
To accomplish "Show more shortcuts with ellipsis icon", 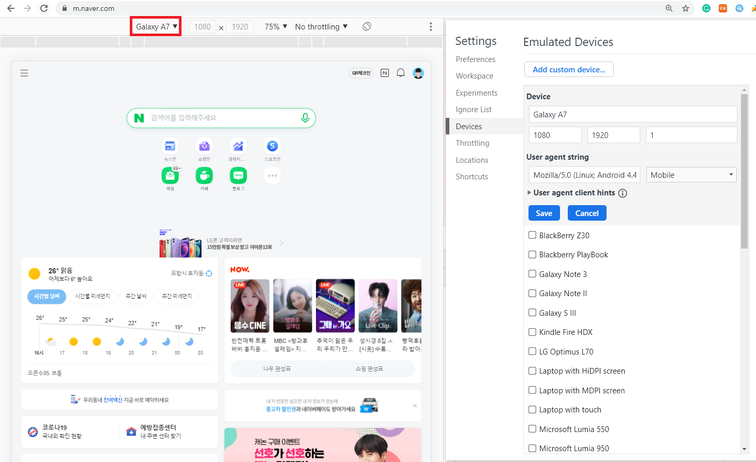I will 273,176.
